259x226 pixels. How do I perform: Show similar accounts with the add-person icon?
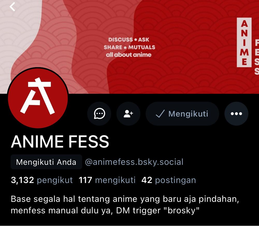click(128, 114)
